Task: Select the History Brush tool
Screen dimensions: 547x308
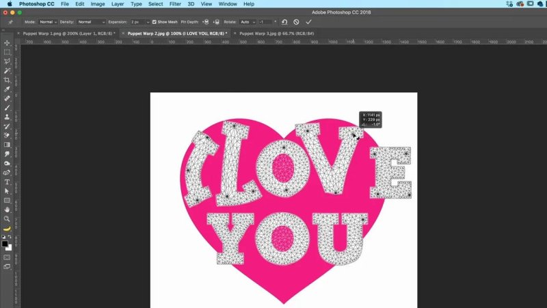Action: [x=7, y=126]
